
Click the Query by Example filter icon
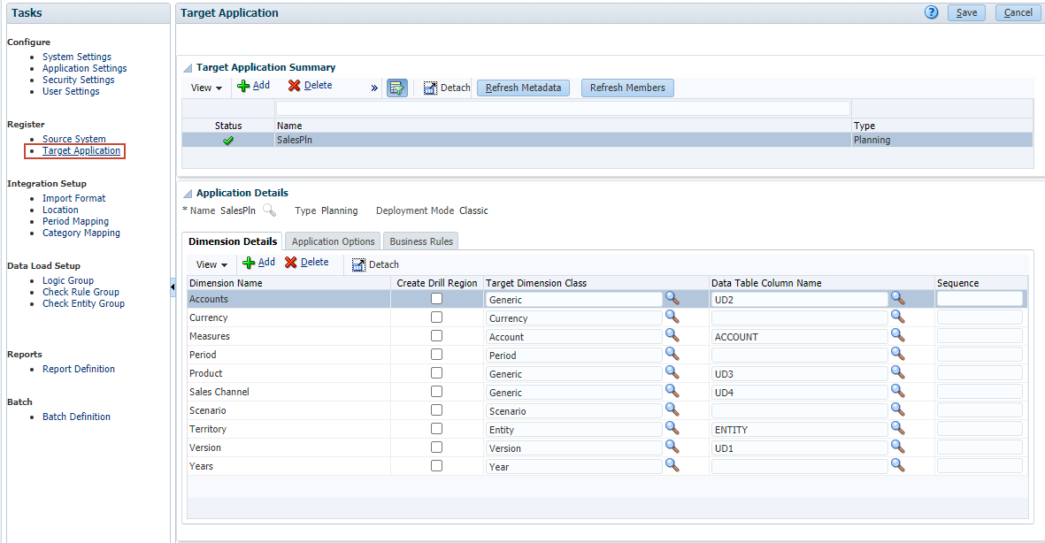397,88
